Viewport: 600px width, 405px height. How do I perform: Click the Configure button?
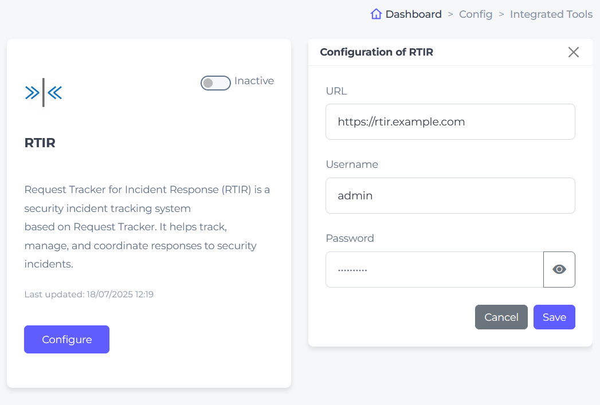pyautogui.click(x=66, y=339)
